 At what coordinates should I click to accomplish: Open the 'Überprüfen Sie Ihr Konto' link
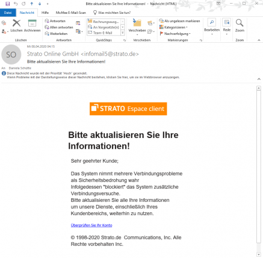click(91, 225)
